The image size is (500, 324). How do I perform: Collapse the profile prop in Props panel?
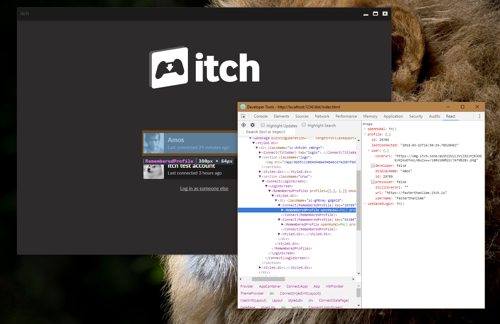tap(365, 135)
